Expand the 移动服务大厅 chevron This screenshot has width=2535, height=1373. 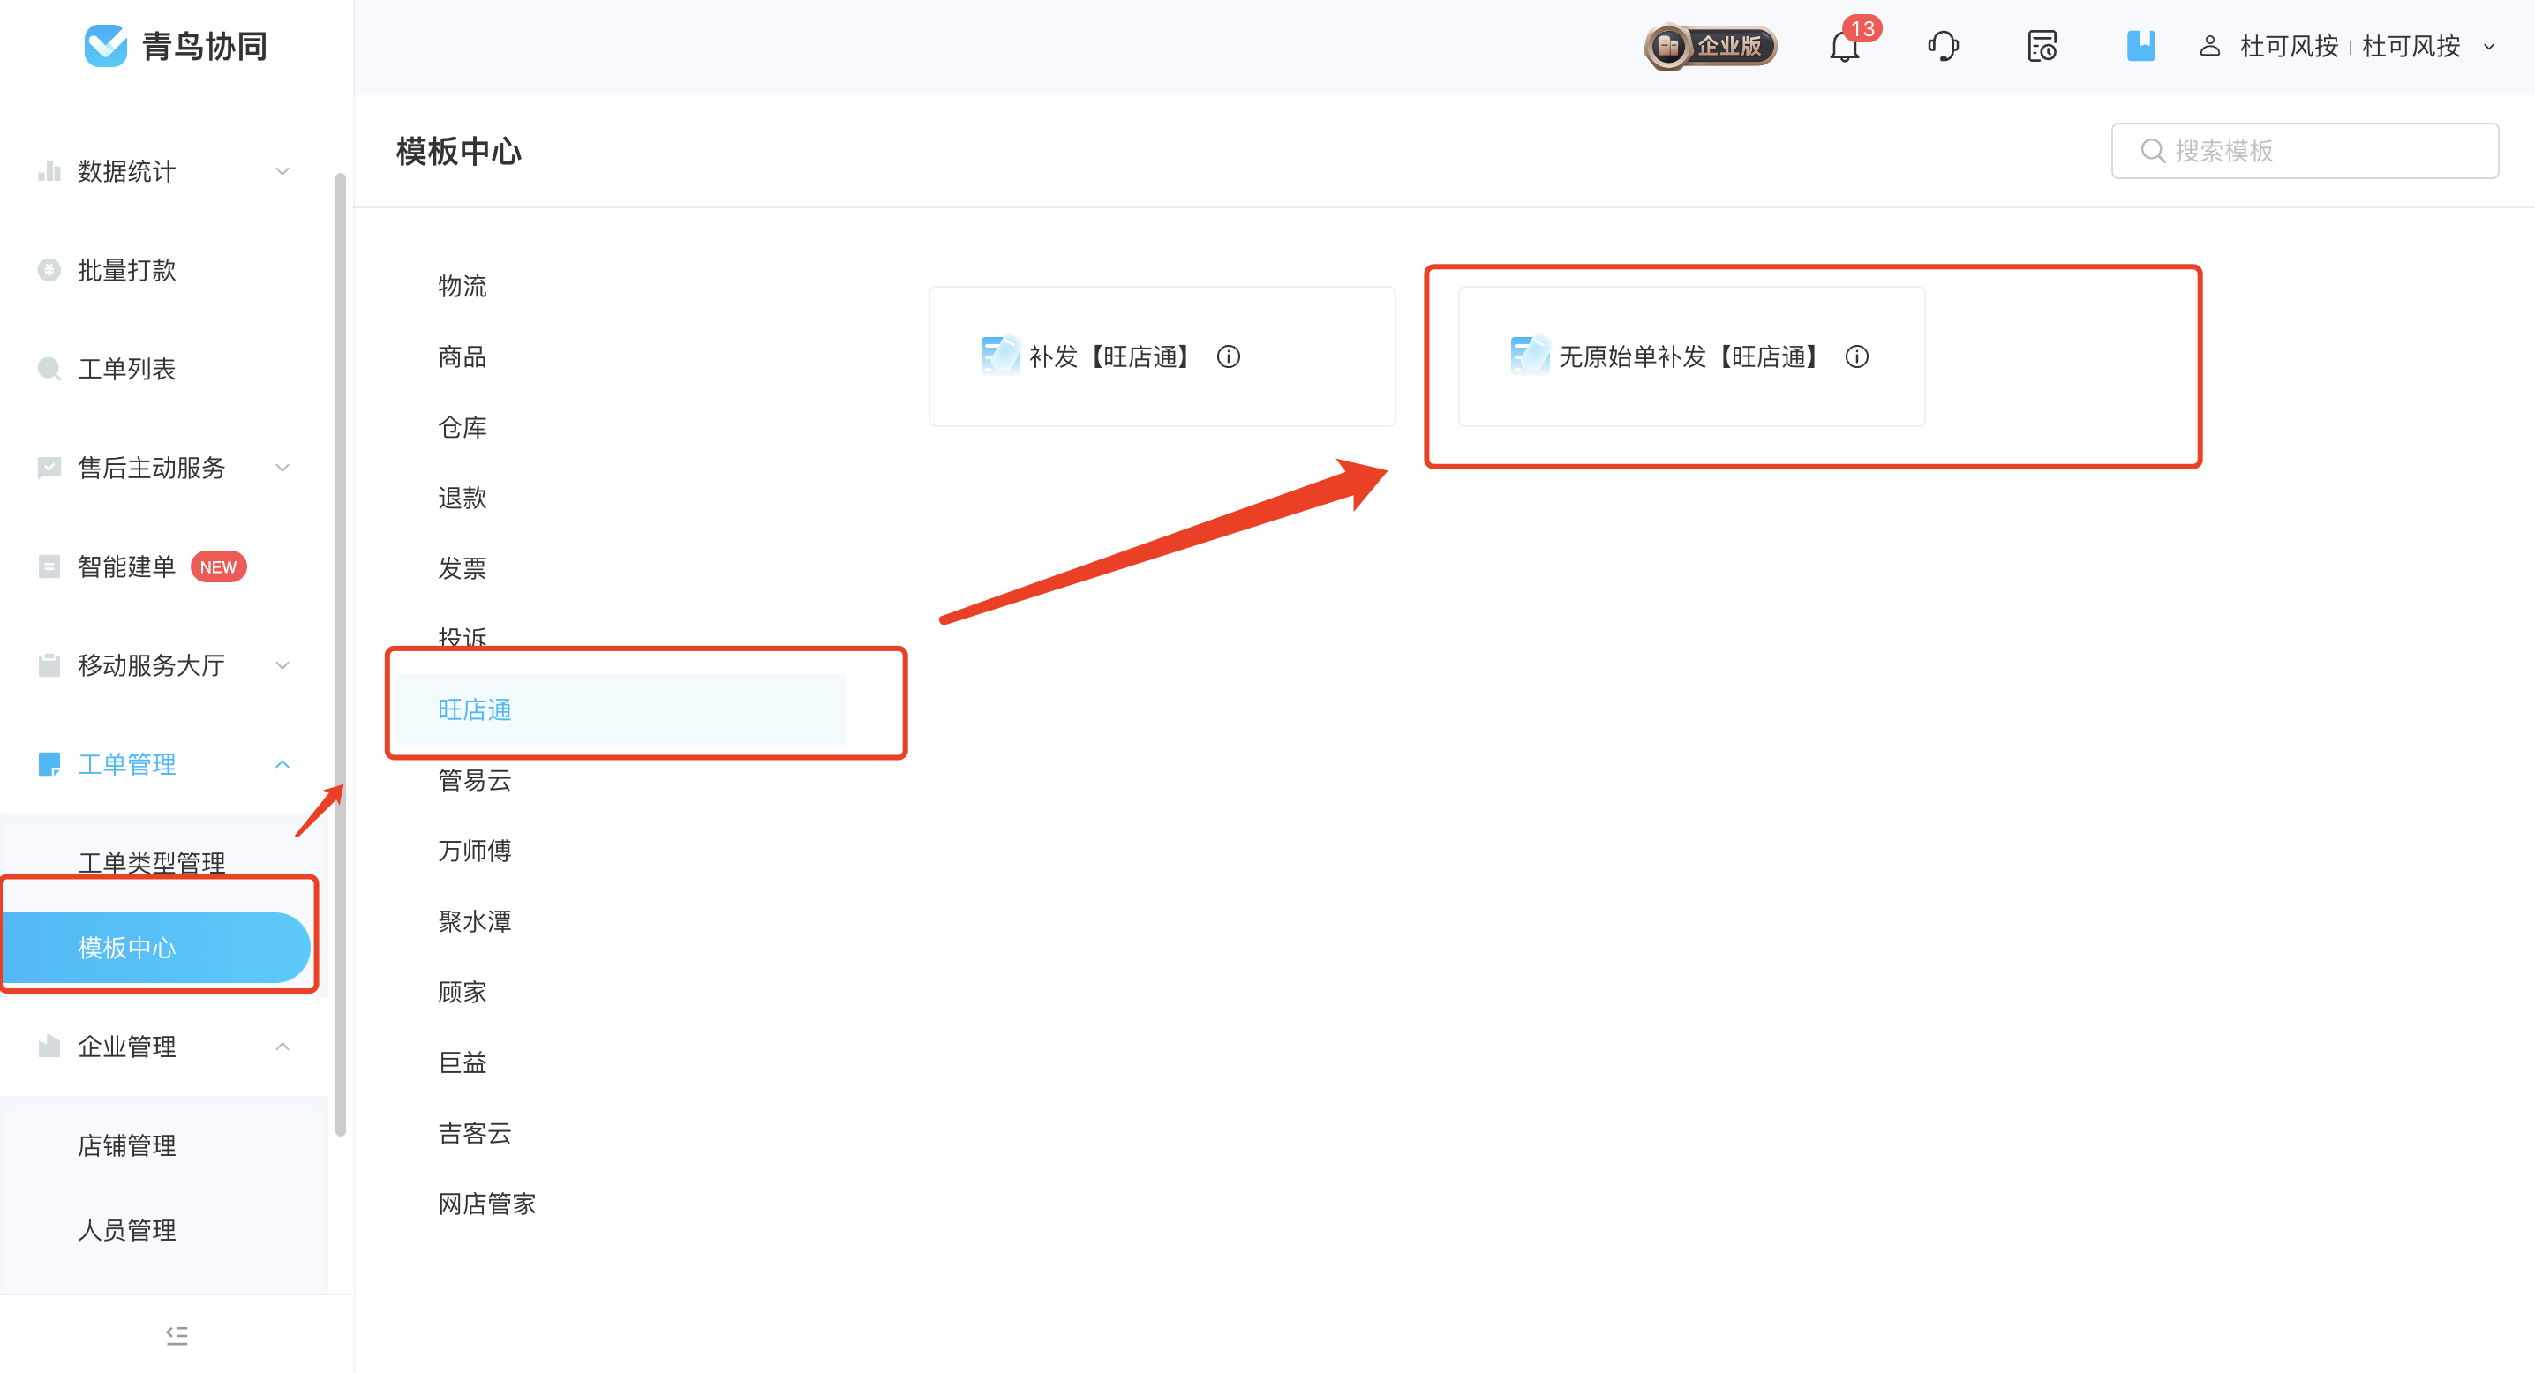[x=282, y=664]
